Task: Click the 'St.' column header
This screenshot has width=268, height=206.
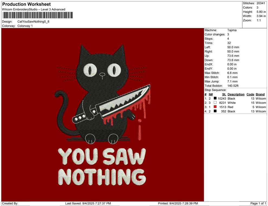Action: click(224, 94)
